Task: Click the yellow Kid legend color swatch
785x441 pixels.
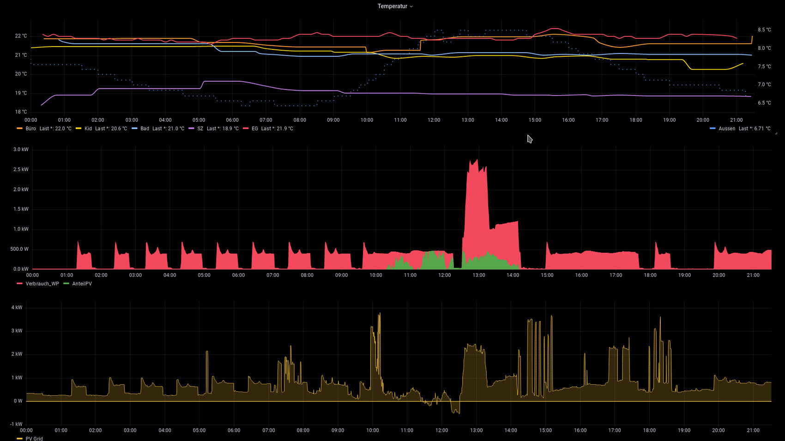Action: 78,129
